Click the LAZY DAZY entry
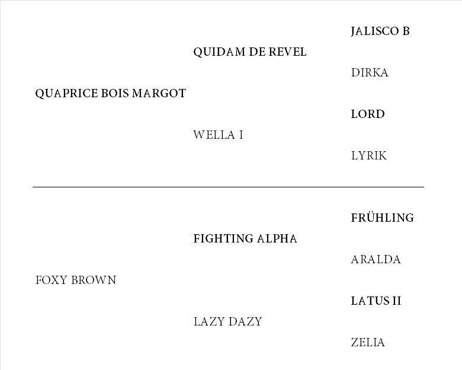 (228, 321)
